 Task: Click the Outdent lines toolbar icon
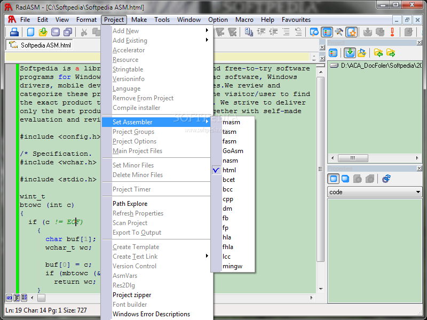[273, 32]
